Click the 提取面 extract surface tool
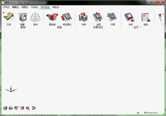This screenshot has height=116, width=166. coord(52,17)
